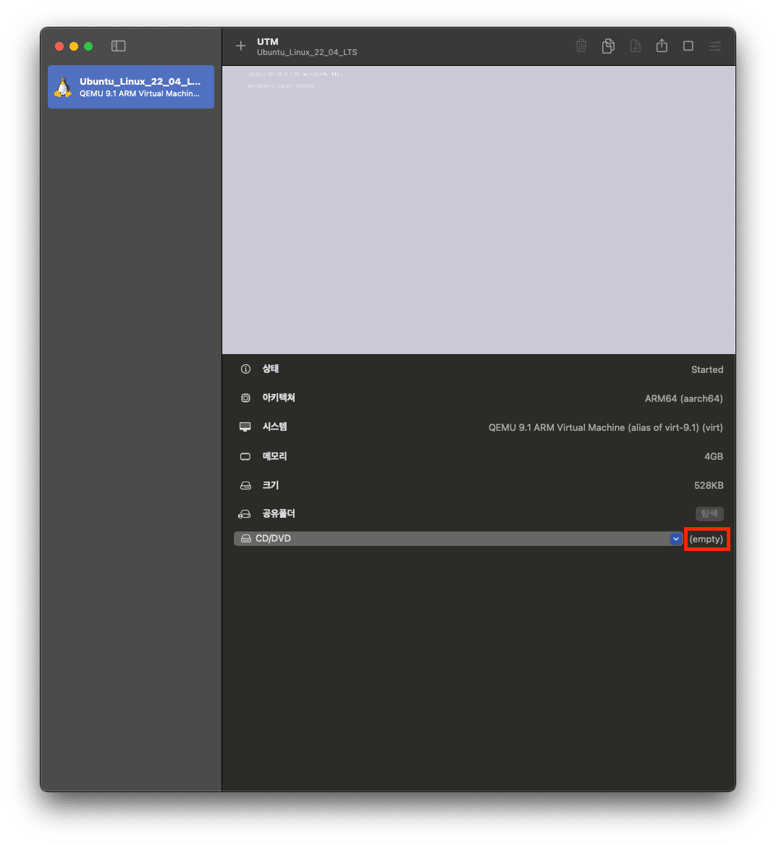Click the 공유폴더 shared drive icon

click(245, 514)
